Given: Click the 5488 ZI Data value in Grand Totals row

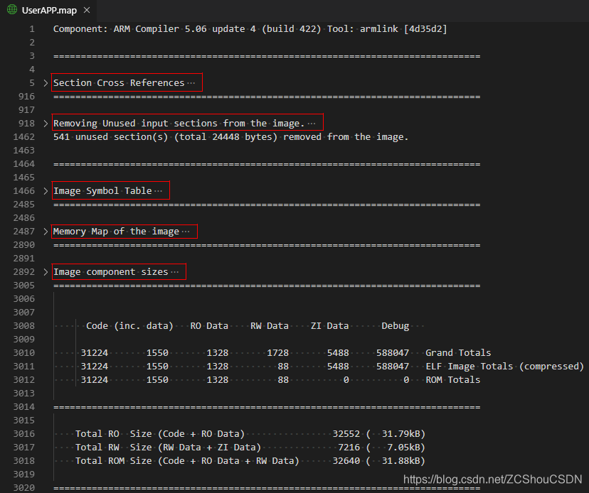Looking at the screenshot, I should tap(338, 353).
